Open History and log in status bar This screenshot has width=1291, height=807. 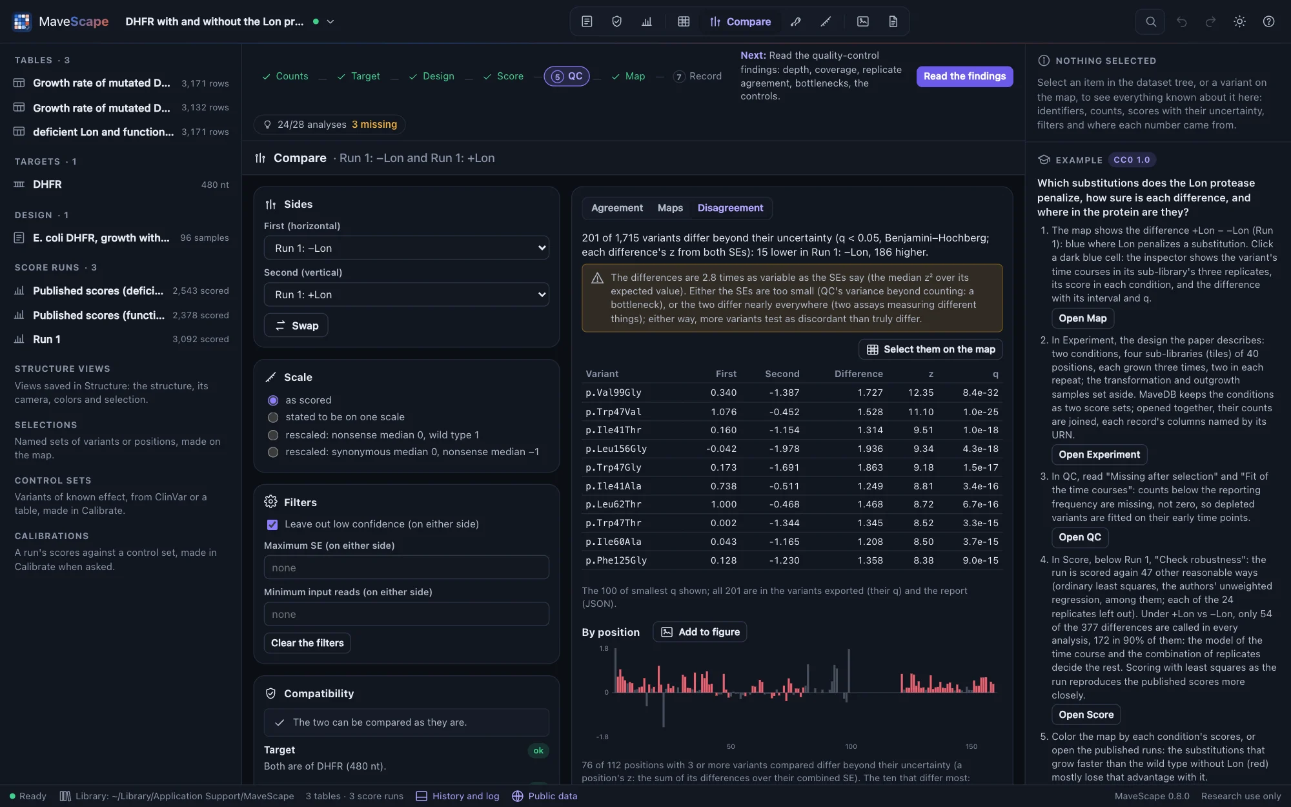(458, 796)
